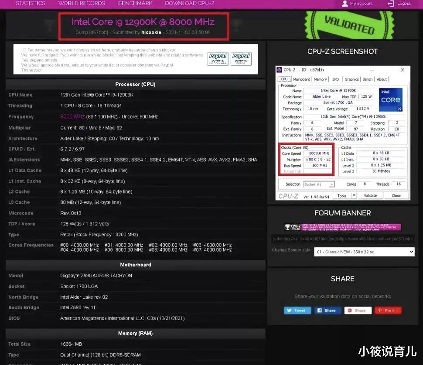Image resolution: width=423 pixels, height=365 pixels.
Task: Click the My account person icon
Action: tap(345, 4)
